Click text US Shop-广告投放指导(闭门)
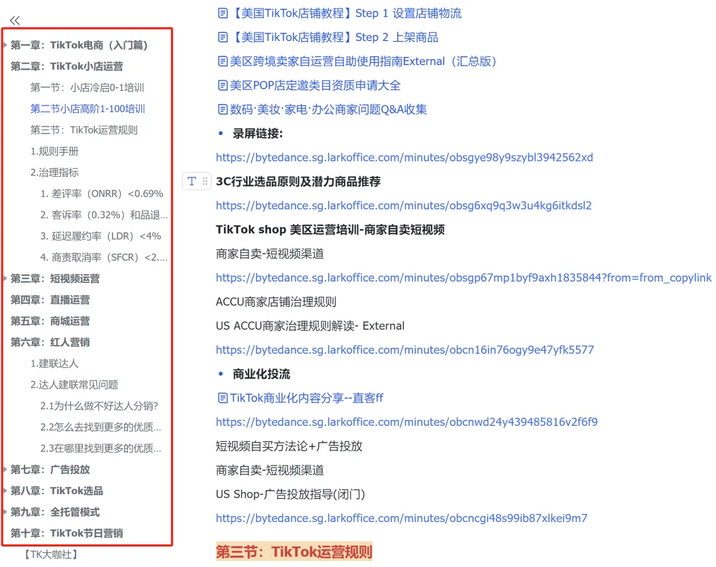 (290, 494)
